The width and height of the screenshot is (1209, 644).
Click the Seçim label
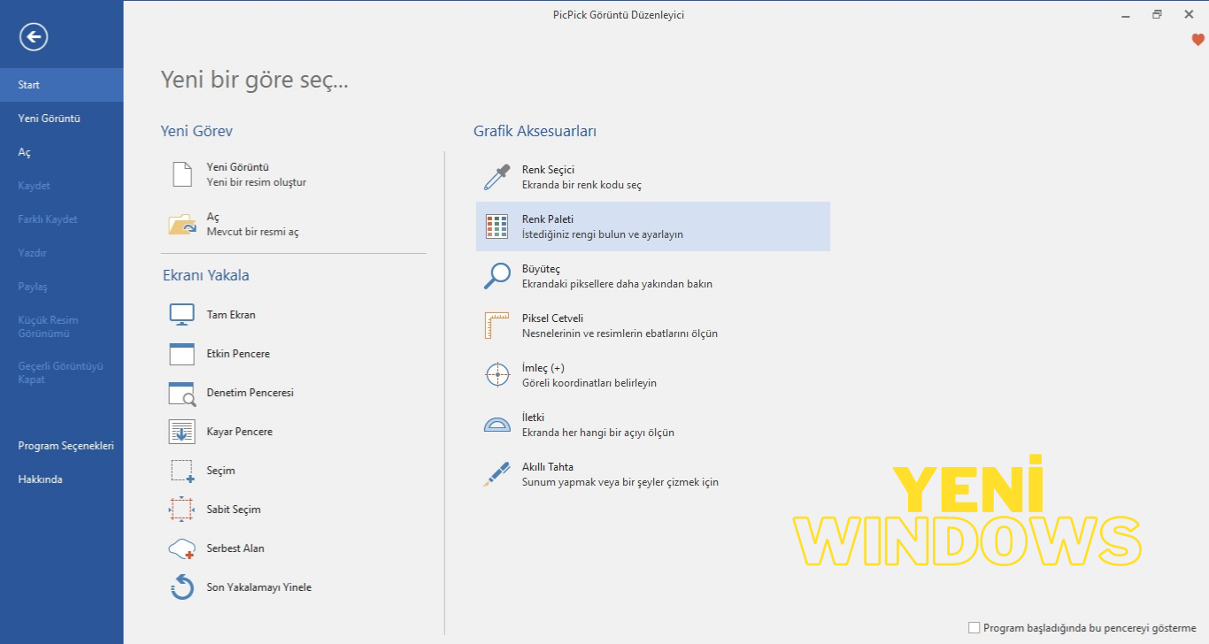220,471
